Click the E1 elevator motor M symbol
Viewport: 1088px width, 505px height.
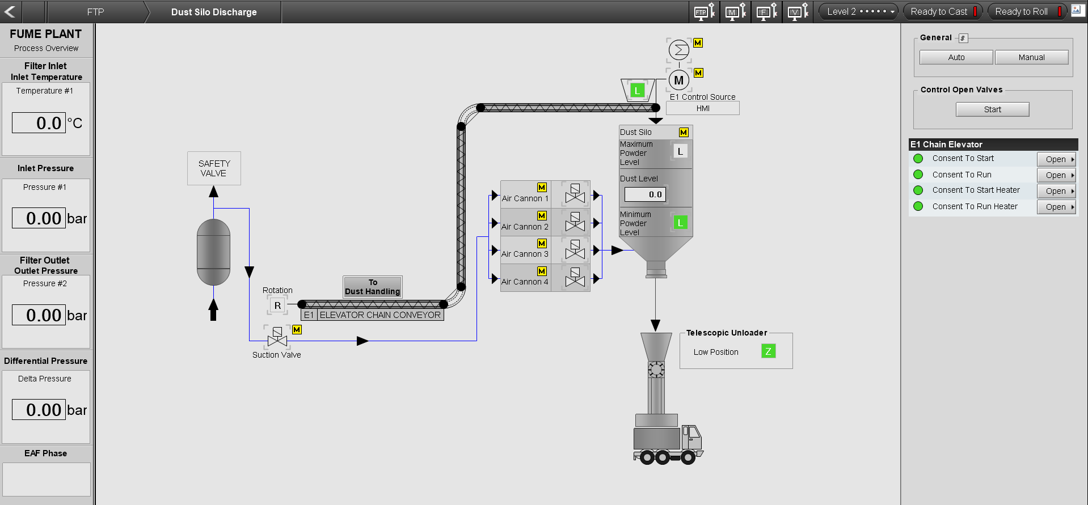pos(678,80)
